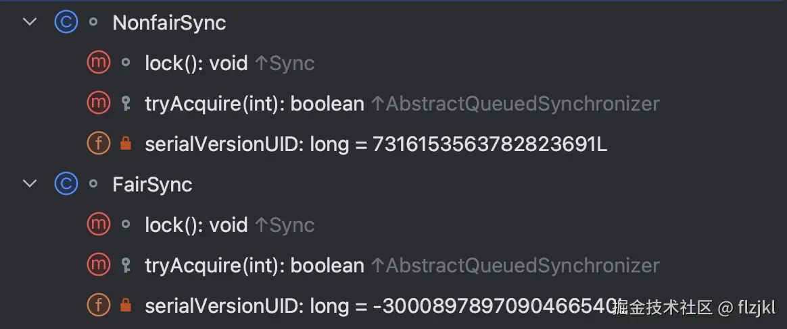The image size is (787, 329).
Task: Click the NonfairSync class icon
Action: pyautogui.click(x=66, y=23)
